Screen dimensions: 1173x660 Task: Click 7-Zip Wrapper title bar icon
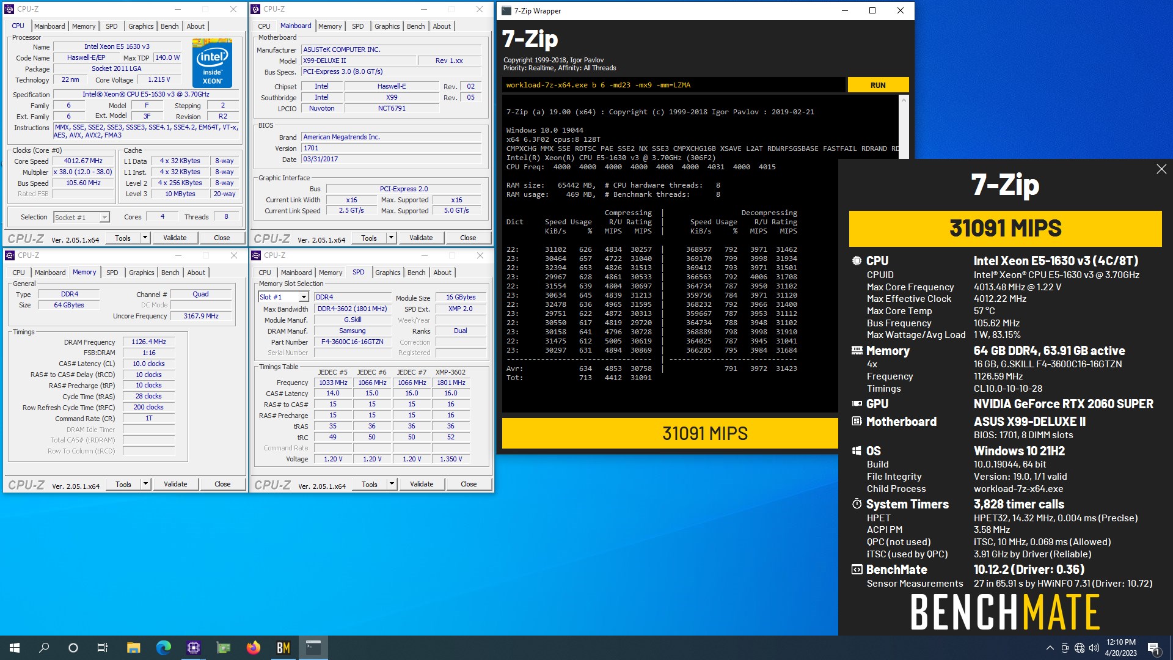click(x=506, y=11)
